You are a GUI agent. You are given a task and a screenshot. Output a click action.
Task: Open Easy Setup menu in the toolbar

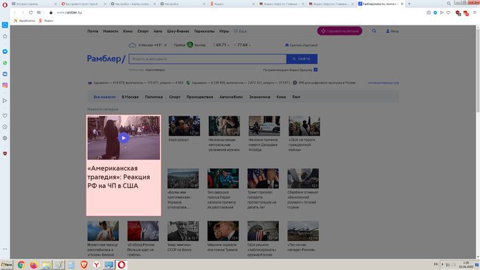click(x=475, y=12)
